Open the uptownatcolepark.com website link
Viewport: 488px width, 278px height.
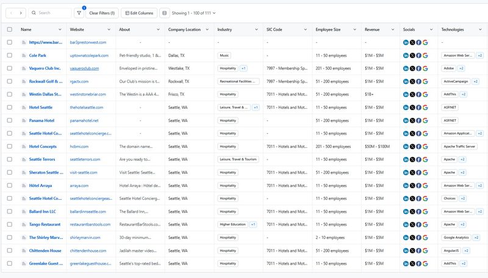pos(89,56)
